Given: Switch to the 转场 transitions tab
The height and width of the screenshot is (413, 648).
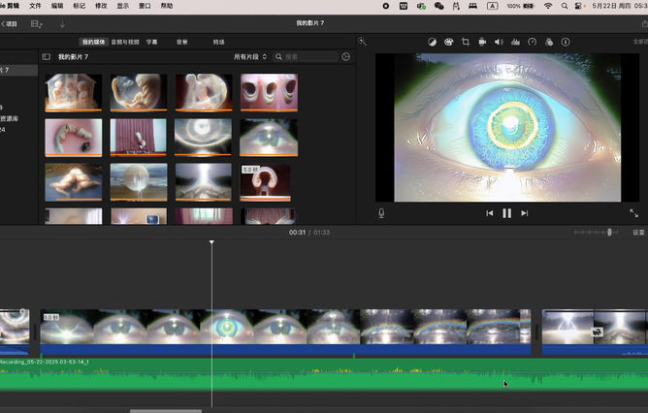Looking at the screenshot, I should [x=218, y=42].
